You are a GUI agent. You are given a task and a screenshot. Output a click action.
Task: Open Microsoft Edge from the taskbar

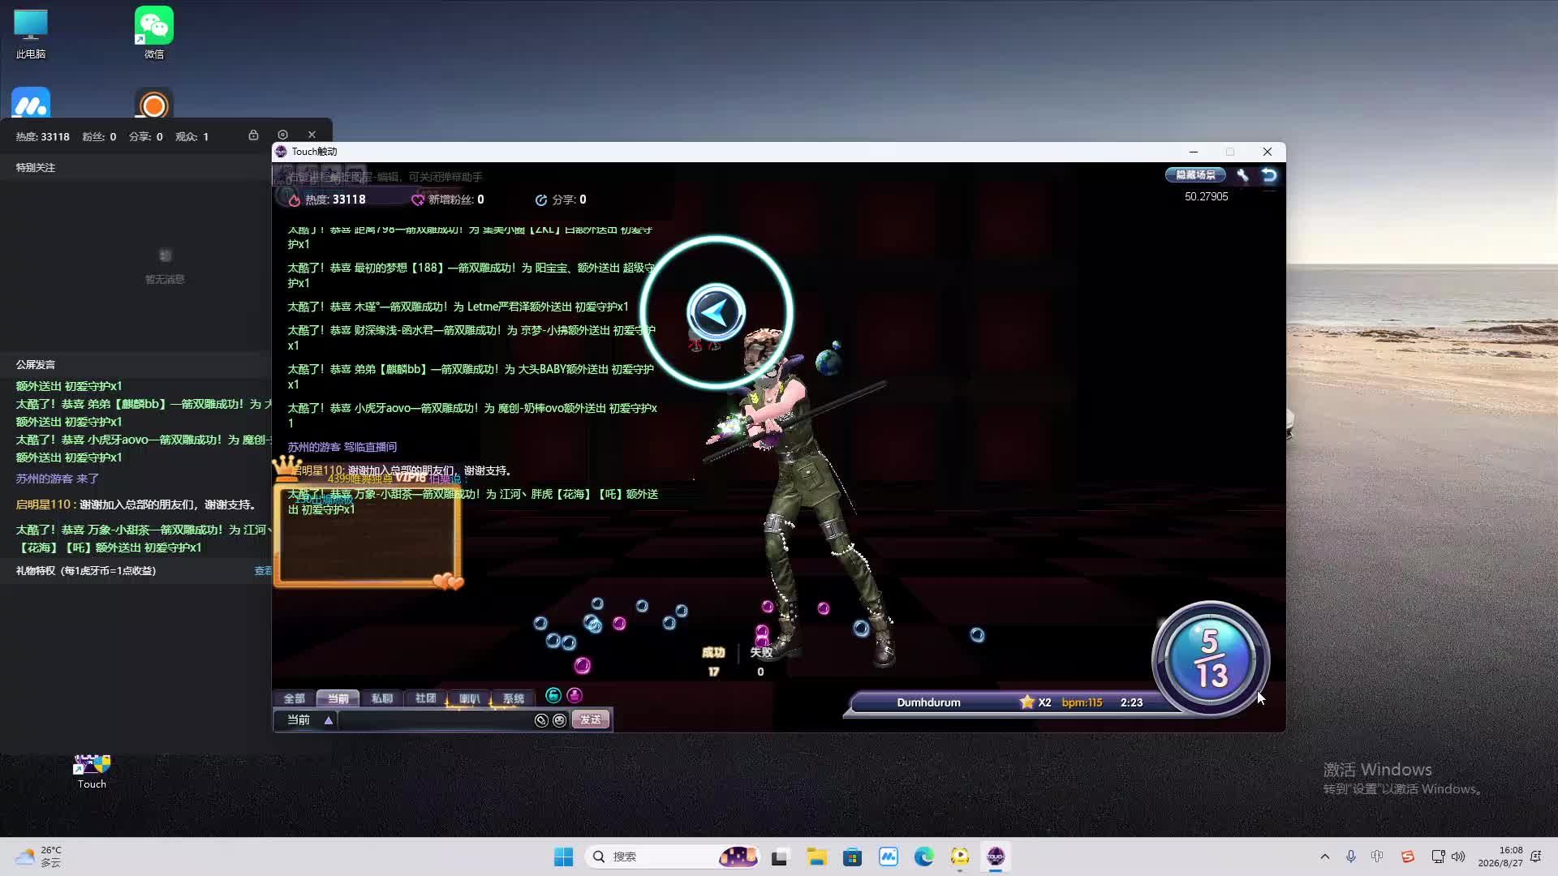(924, 857)
